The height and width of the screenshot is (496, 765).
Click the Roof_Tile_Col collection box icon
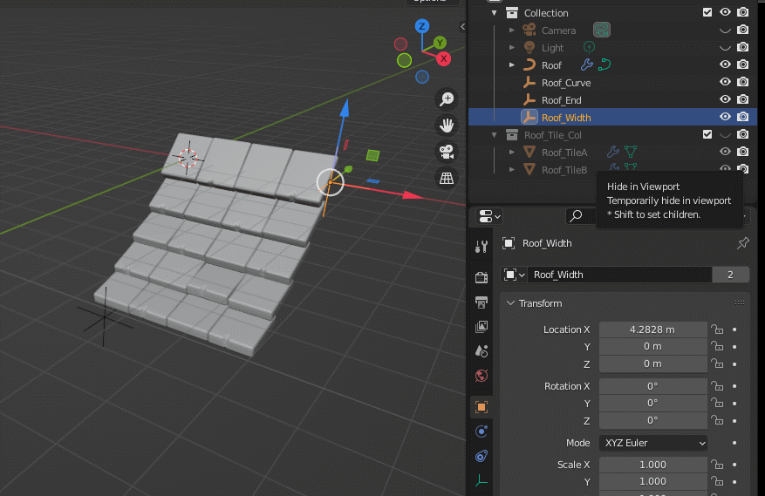512,134
